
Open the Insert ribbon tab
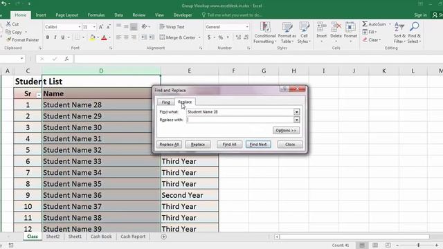point(41,15)
